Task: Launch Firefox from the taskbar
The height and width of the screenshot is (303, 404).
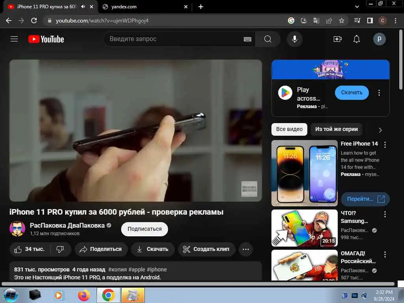Action: [84, 295]
